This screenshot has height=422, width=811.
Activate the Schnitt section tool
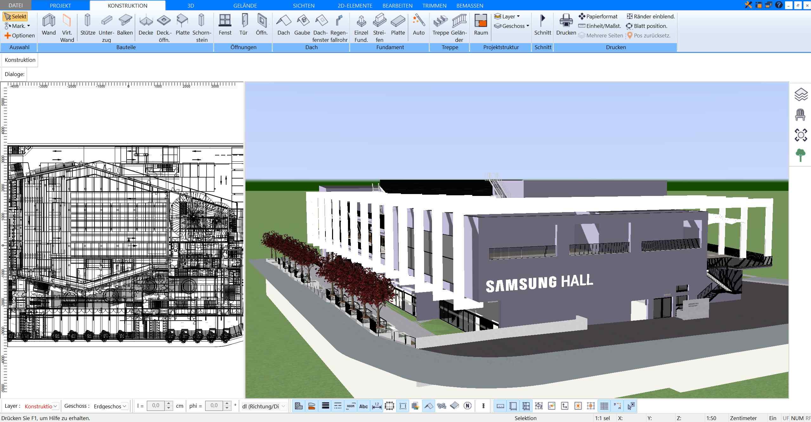[x=543, y=25]
